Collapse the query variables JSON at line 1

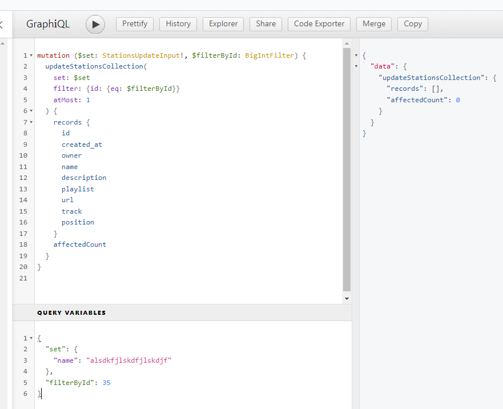[31, 338]
